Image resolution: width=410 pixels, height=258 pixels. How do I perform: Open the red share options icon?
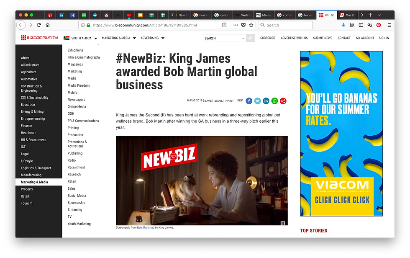(x=283, y=101)
